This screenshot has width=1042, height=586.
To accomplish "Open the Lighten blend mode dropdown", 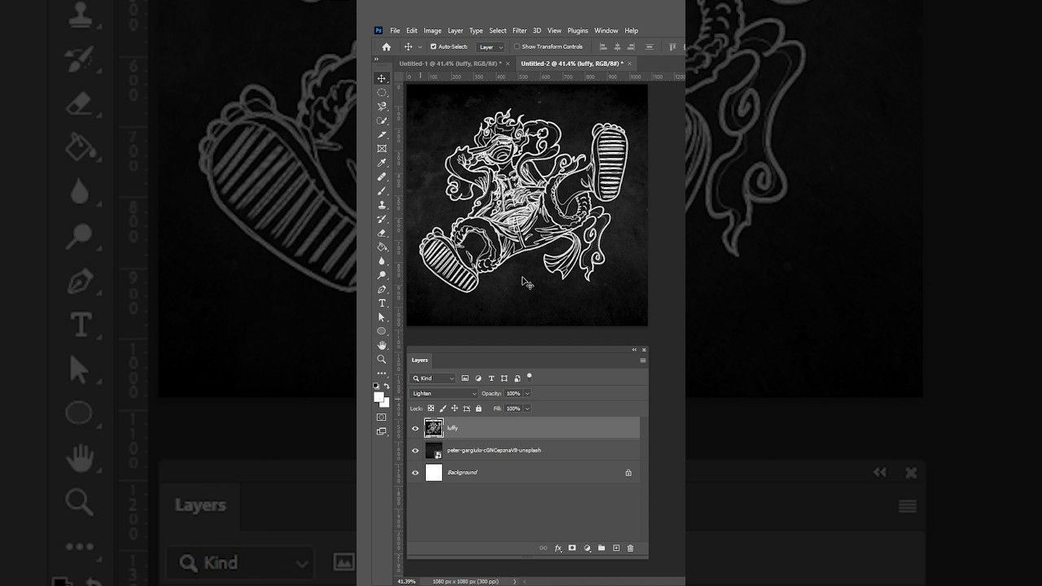I will tap(444, 394).
